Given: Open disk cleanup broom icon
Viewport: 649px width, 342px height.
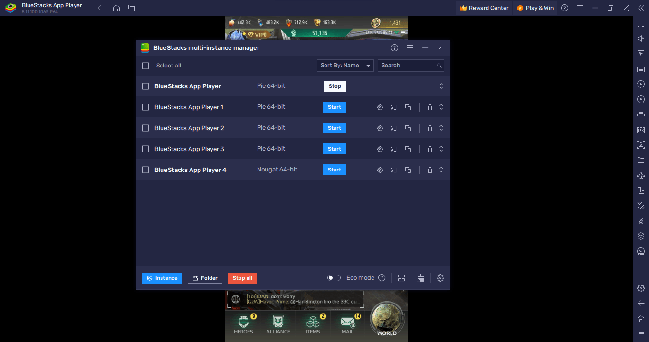Looking at the screenshot, I should (420, 278).
